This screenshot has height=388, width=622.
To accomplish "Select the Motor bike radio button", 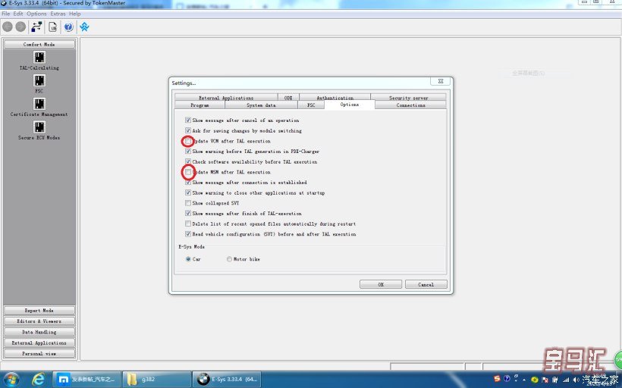I will 229,259.
